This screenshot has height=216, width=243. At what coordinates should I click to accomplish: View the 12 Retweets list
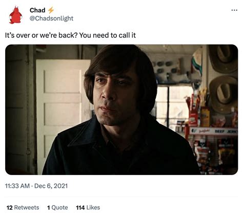[23, 207]
